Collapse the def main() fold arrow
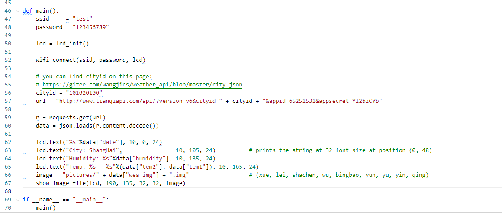Screen dimensions: 502x217 tap(17, 10)
